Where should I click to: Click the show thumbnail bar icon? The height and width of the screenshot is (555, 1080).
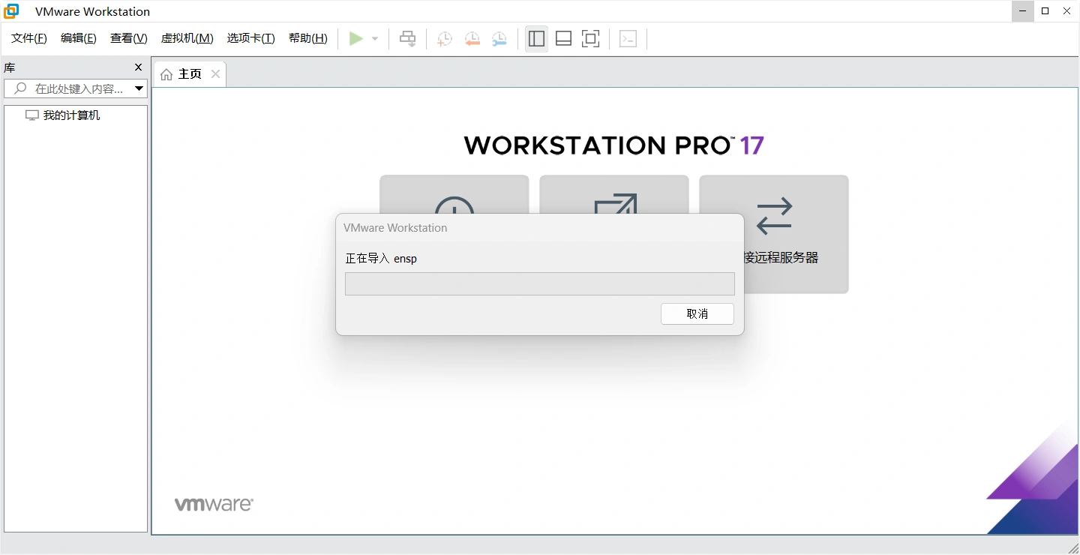[563, 38]
